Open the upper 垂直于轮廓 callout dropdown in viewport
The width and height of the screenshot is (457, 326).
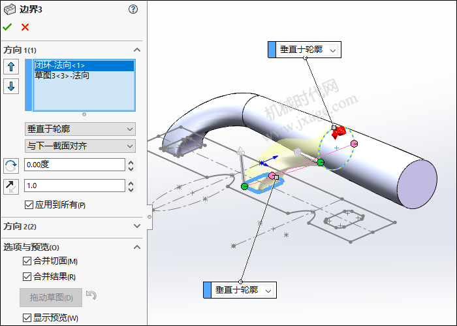click(x=333, y=50)
